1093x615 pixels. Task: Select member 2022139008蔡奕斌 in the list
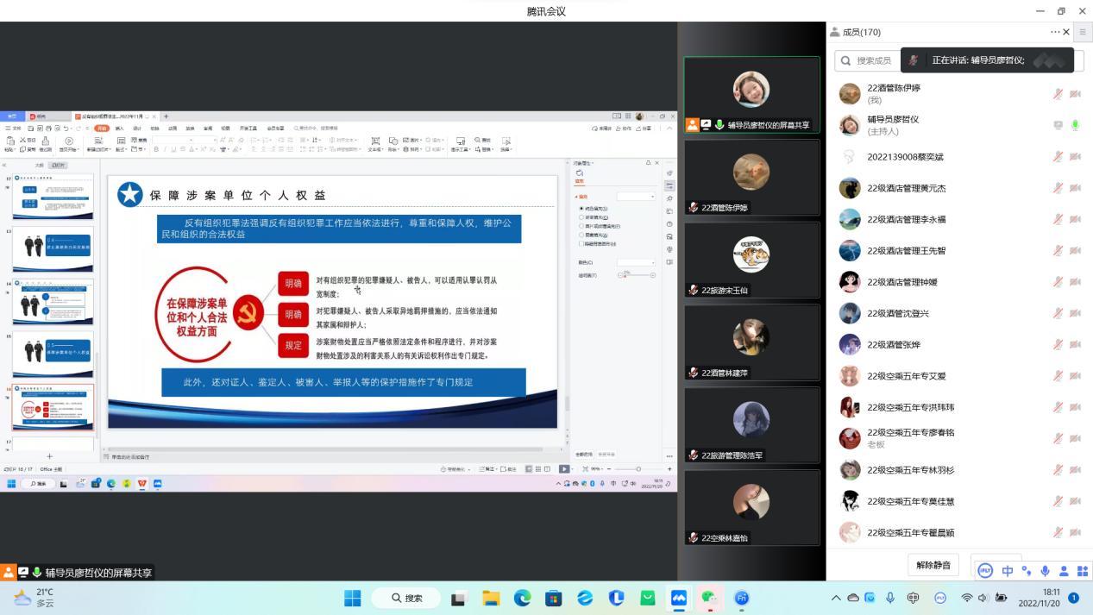(x=905, y=157)
